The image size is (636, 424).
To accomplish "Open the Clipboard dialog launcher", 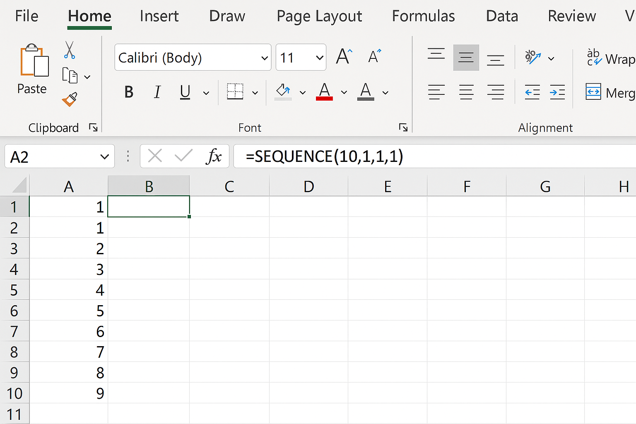I will [93, 128].
